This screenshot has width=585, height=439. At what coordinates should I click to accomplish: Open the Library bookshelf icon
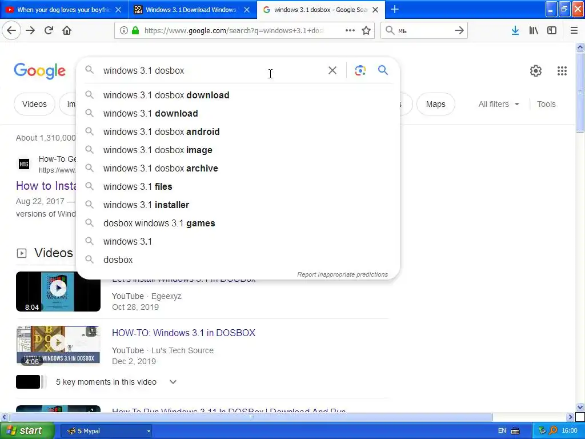tap(534, 30)
